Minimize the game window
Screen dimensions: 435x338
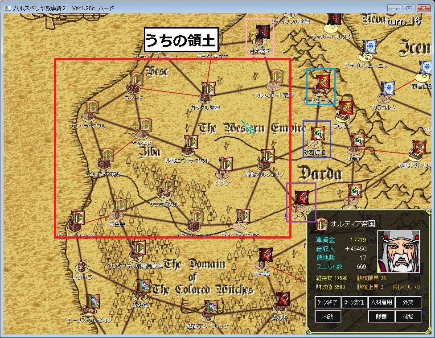394,8
